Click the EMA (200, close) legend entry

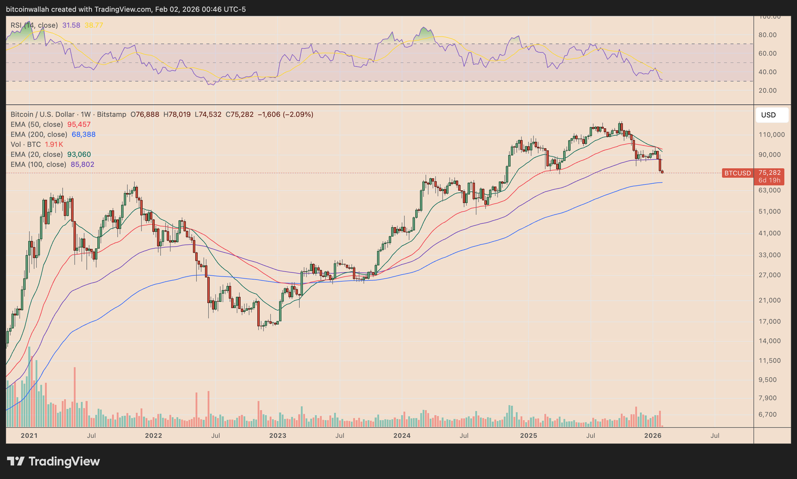pyautogui.click(x=39, y=134)
